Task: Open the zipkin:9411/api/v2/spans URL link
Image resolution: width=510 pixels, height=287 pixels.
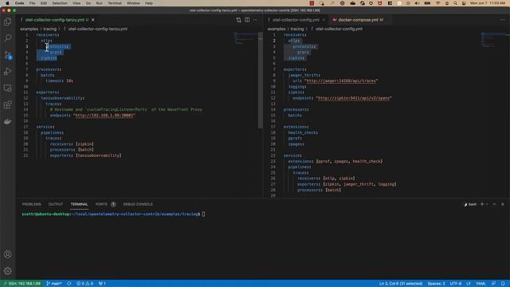Action: [x=354, y=98]
